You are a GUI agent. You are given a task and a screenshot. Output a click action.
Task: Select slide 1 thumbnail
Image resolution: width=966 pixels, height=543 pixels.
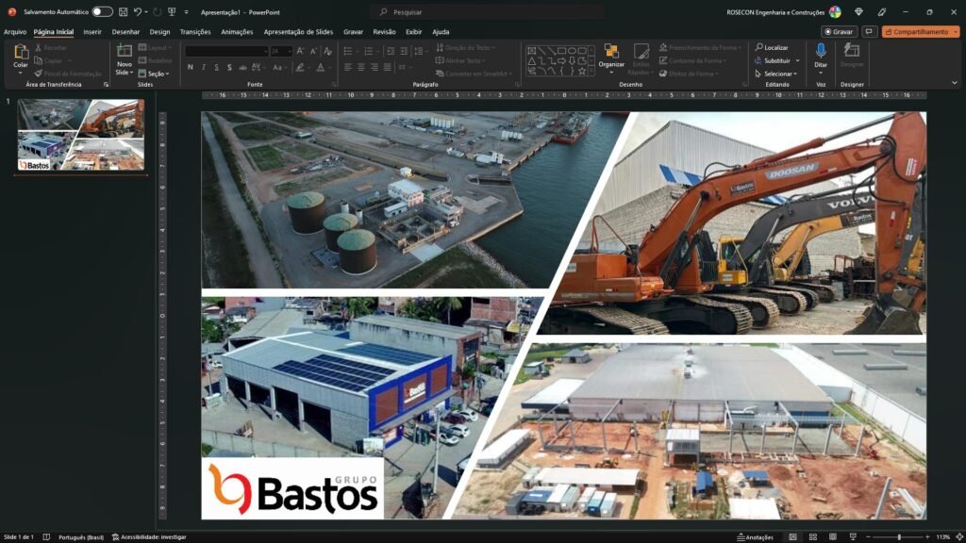81,134
